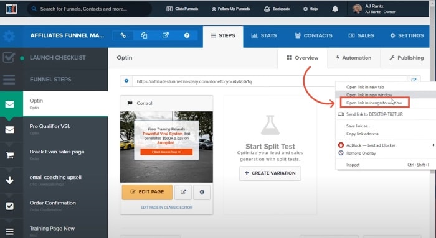Focus the Search for Funnels search field

point(90,9)
